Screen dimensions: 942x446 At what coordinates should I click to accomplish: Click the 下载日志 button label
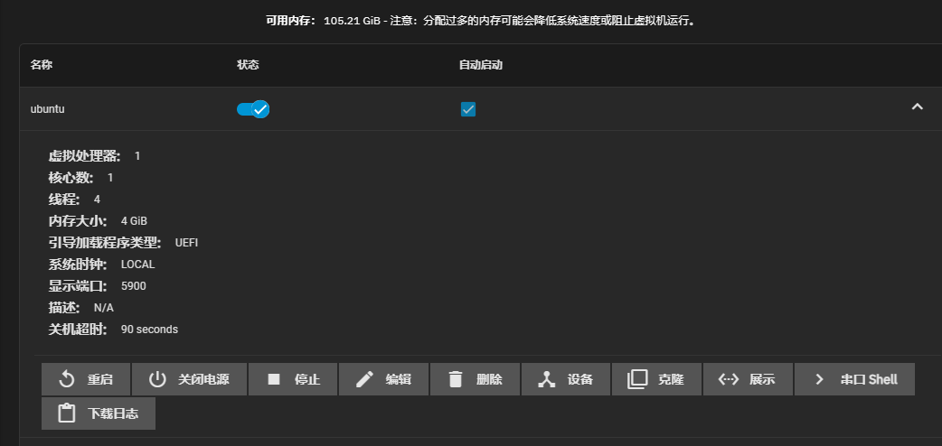113,413
